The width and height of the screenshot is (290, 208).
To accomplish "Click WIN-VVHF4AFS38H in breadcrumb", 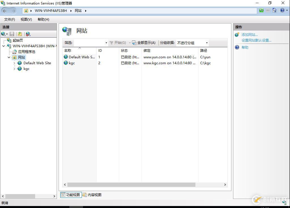I will tap(51, 11).
